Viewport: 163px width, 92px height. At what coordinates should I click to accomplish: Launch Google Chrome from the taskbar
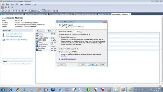tap(18, 90)
